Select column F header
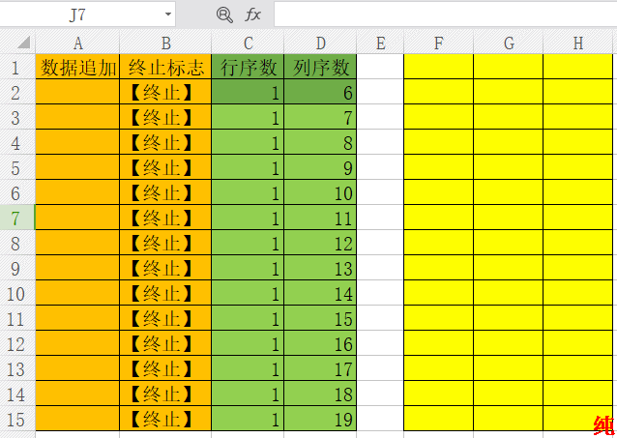The height and width of the screenshot is (438, 617). (x=439, y=43)
